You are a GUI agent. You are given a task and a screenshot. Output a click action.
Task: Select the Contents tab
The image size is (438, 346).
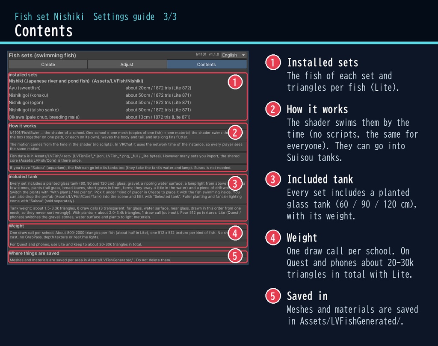tap(207, 64)
